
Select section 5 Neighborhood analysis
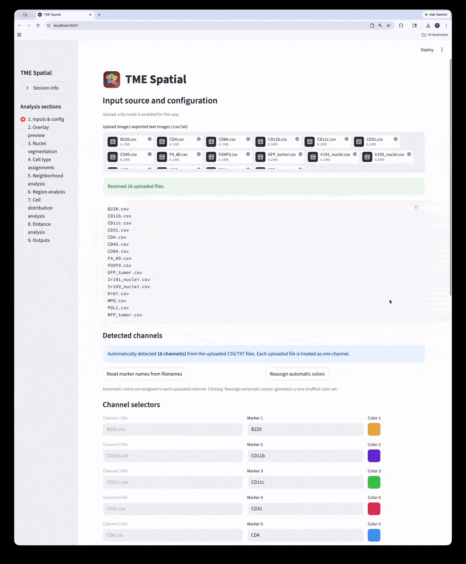46,179
